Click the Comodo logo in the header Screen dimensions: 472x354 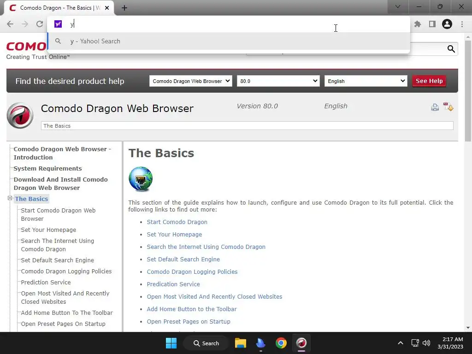pos(26,46)
